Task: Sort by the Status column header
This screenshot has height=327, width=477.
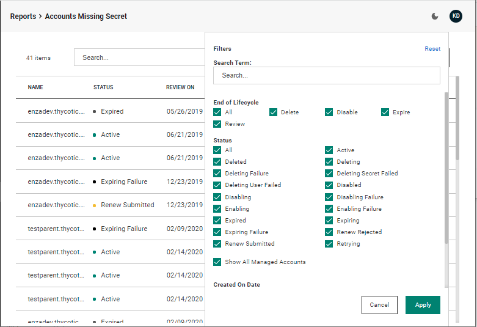Action: point(103,87)
